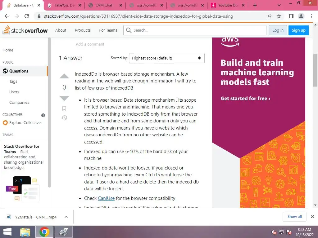Click the Stack Overflow logo
This screenshot has height=238, width=318.
coord(25,30)
